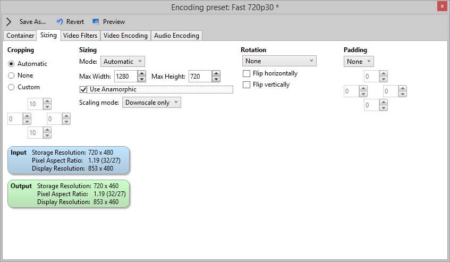Enable Flip horizontally

[x=246, y=73]
